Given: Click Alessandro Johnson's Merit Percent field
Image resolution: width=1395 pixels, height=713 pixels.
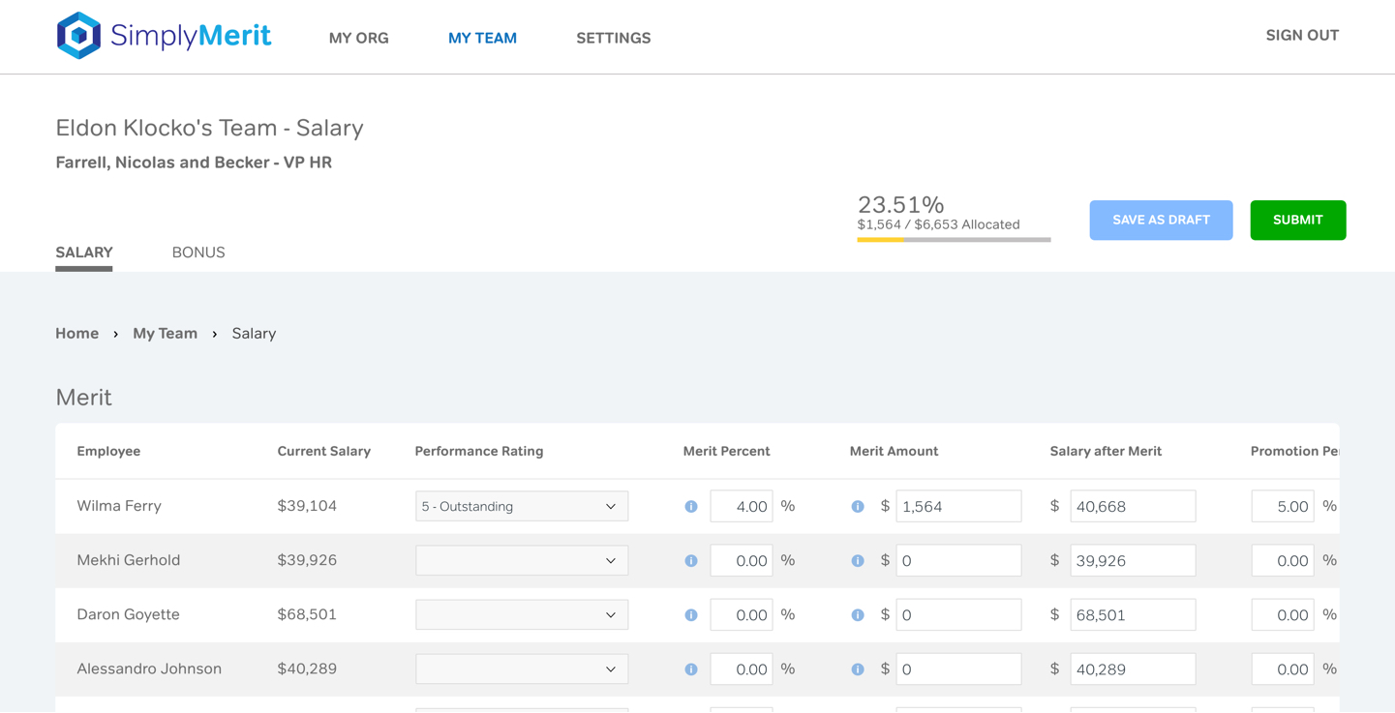Looking at the screenshot, I should pos(742,668).
